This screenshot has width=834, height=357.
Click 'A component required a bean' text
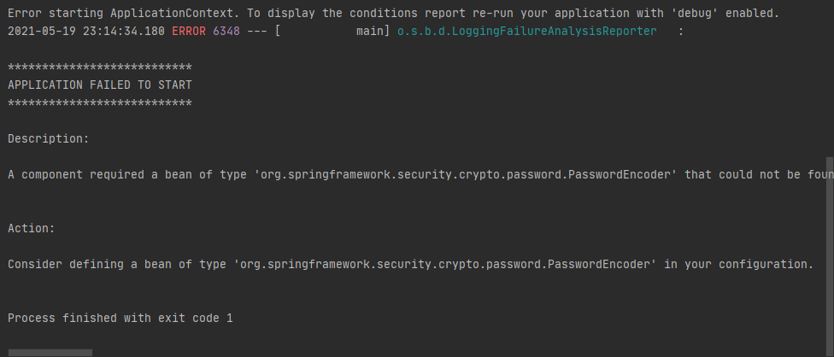100,175
